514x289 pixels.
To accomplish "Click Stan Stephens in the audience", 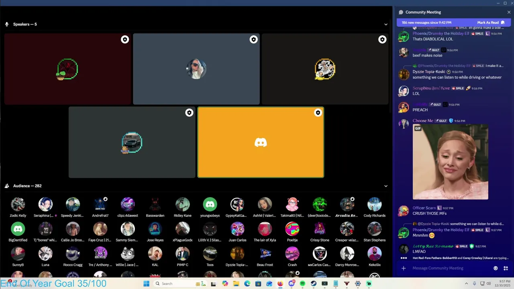I will [375, 232].
